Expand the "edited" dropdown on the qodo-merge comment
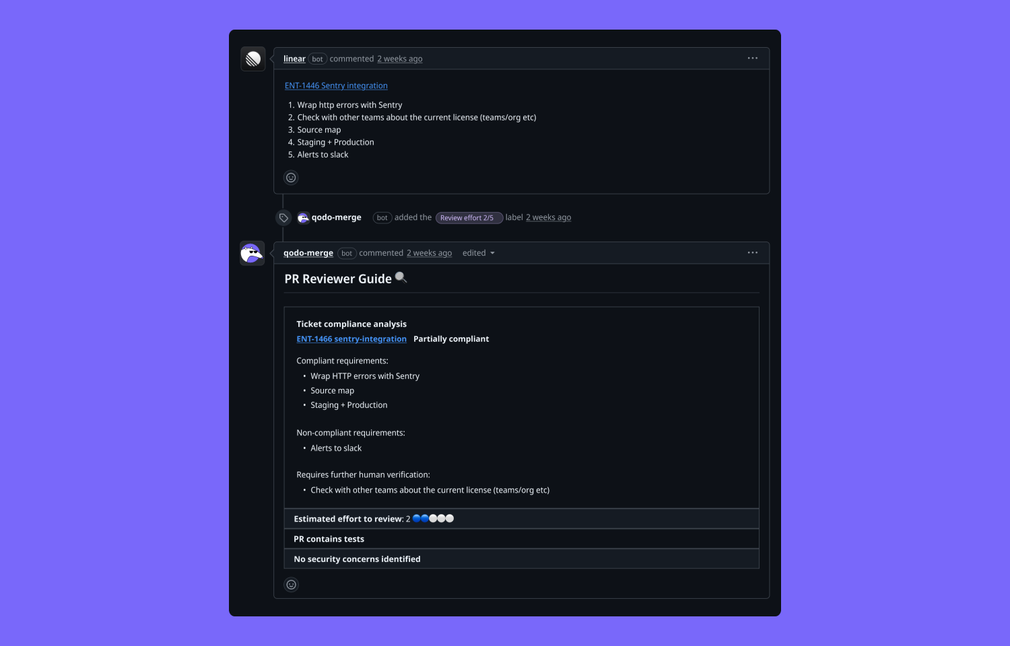1010x646 pixels. tap(478, 252)
